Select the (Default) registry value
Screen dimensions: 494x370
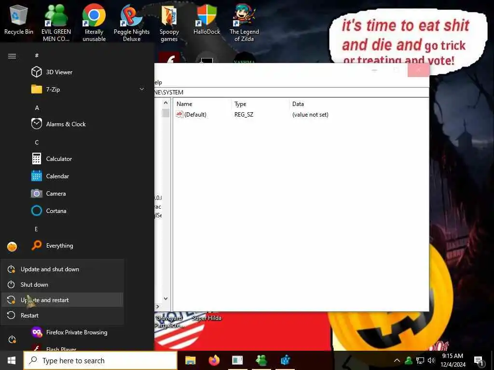(191, 115)
